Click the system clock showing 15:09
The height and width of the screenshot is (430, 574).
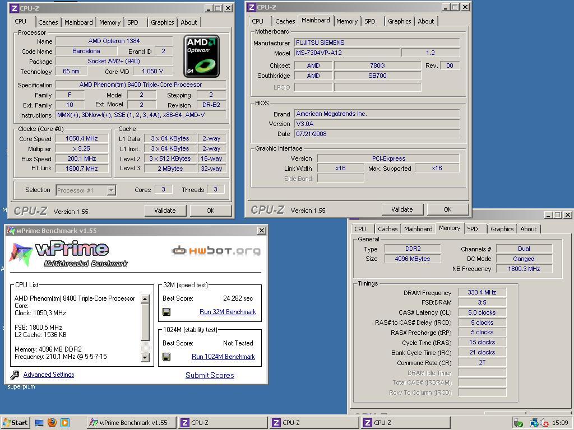[560, 423]
